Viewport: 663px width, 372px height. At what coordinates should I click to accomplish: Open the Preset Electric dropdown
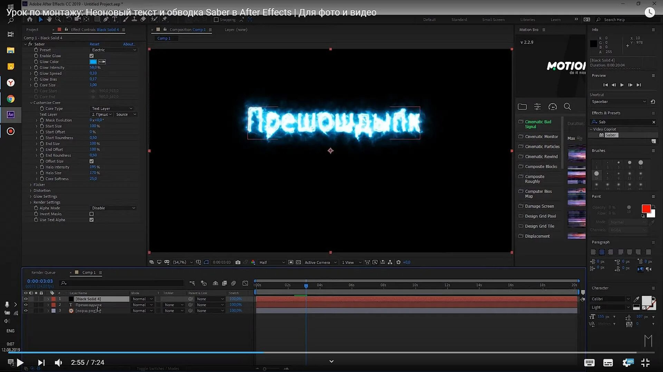(x=114, y=50)
